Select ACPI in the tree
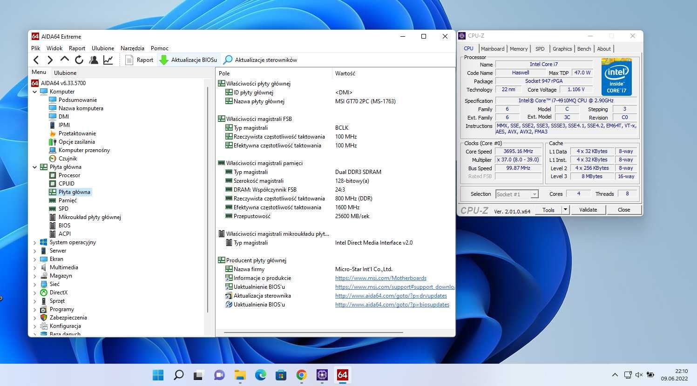Viewport: 697px width, 386px height. (65, 233)
